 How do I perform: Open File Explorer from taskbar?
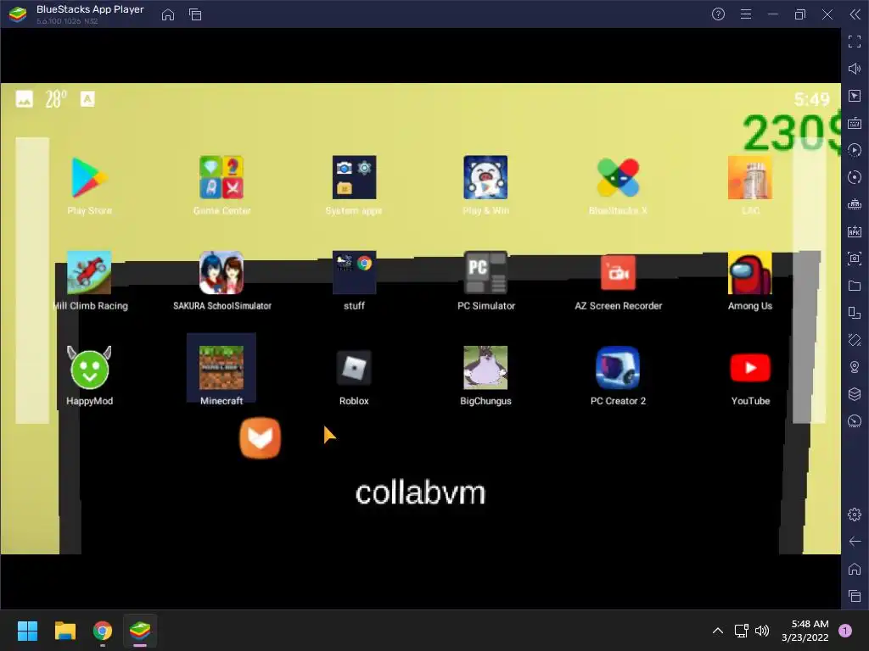click(64, 631)
